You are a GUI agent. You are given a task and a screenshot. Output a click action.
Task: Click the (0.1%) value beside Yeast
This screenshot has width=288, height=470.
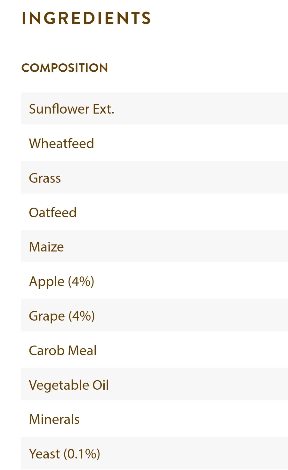pos(82,454)
